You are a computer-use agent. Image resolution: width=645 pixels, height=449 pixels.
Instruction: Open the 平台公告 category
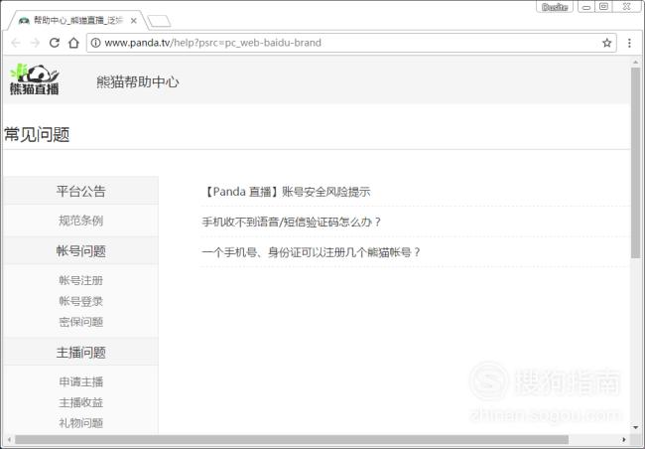point(80,191)
